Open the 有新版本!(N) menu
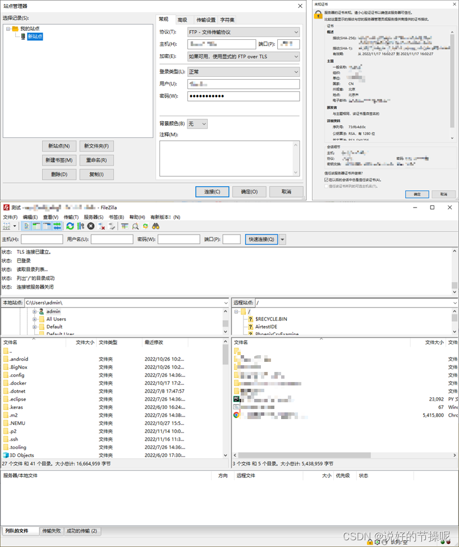Screen dimensions: 459x547 [x=166, y=217]
